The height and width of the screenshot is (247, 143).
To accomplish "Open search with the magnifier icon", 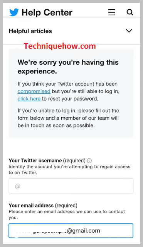I will (x=130, y=12).
